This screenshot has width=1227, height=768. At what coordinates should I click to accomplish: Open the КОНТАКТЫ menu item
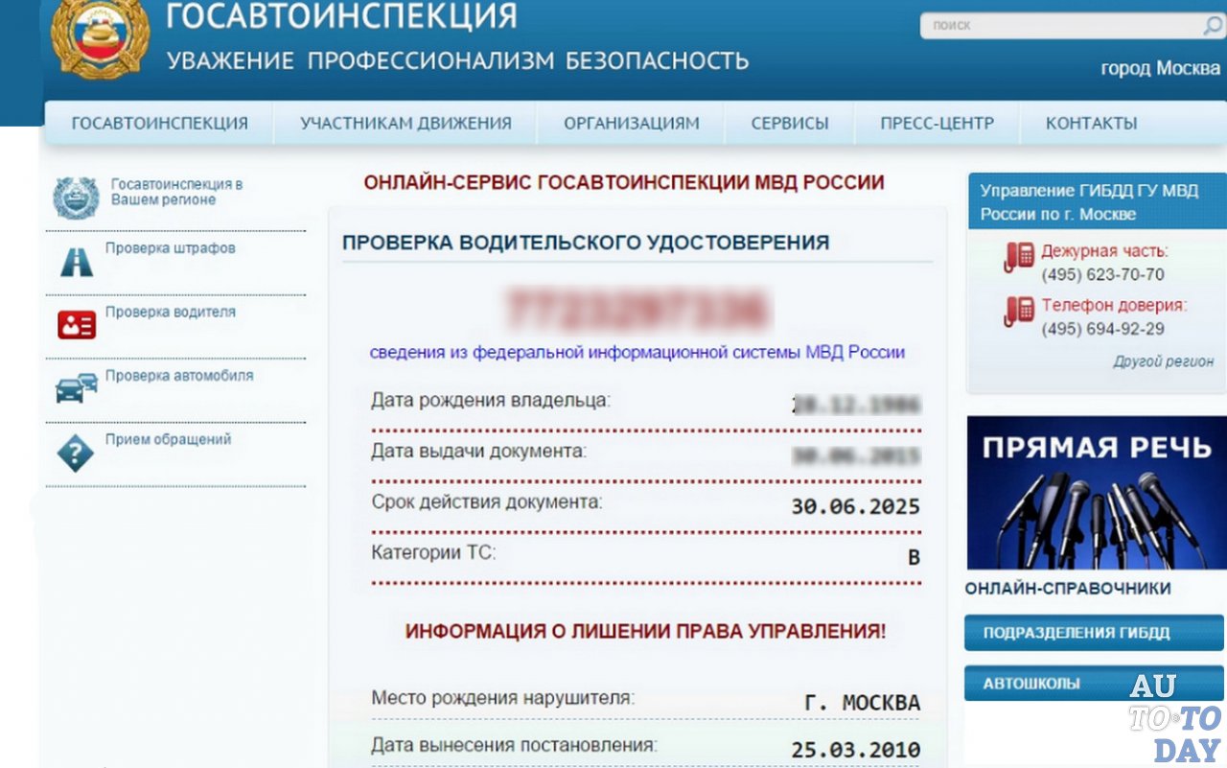tap(1092, 123)
